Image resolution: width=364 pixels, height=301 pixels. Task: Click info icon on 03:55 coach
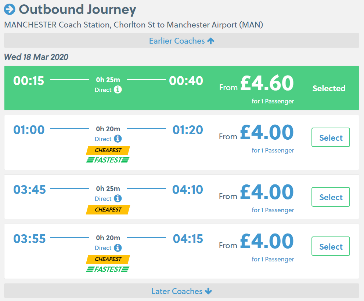(118, 248)
